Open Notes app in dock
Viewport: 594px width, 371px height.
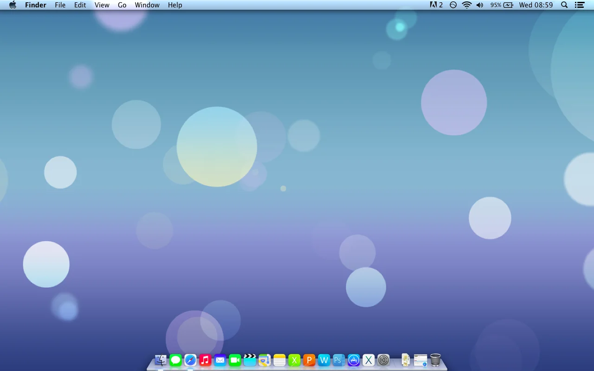[279, 360]
